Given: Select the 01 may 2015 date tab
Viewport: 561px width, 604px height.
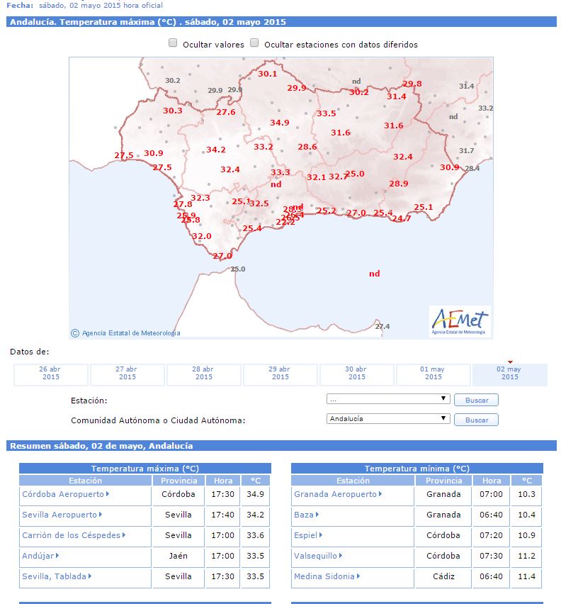Looking at the screenshot, I should 433,374.
